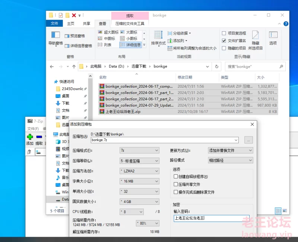This screenshot has height=242, width=298.
Task: Click 修改日期 date modified column header
Action: click(x=185, y=77)
